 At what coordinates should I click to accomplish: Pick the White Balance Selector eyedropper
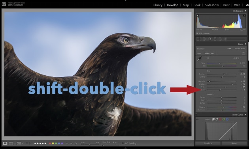pyautogui.click(x=199, y=59)
